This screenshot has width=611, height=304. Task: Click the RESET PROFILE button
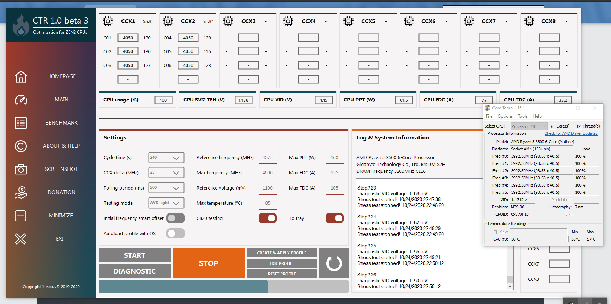(x=282, y=274)
